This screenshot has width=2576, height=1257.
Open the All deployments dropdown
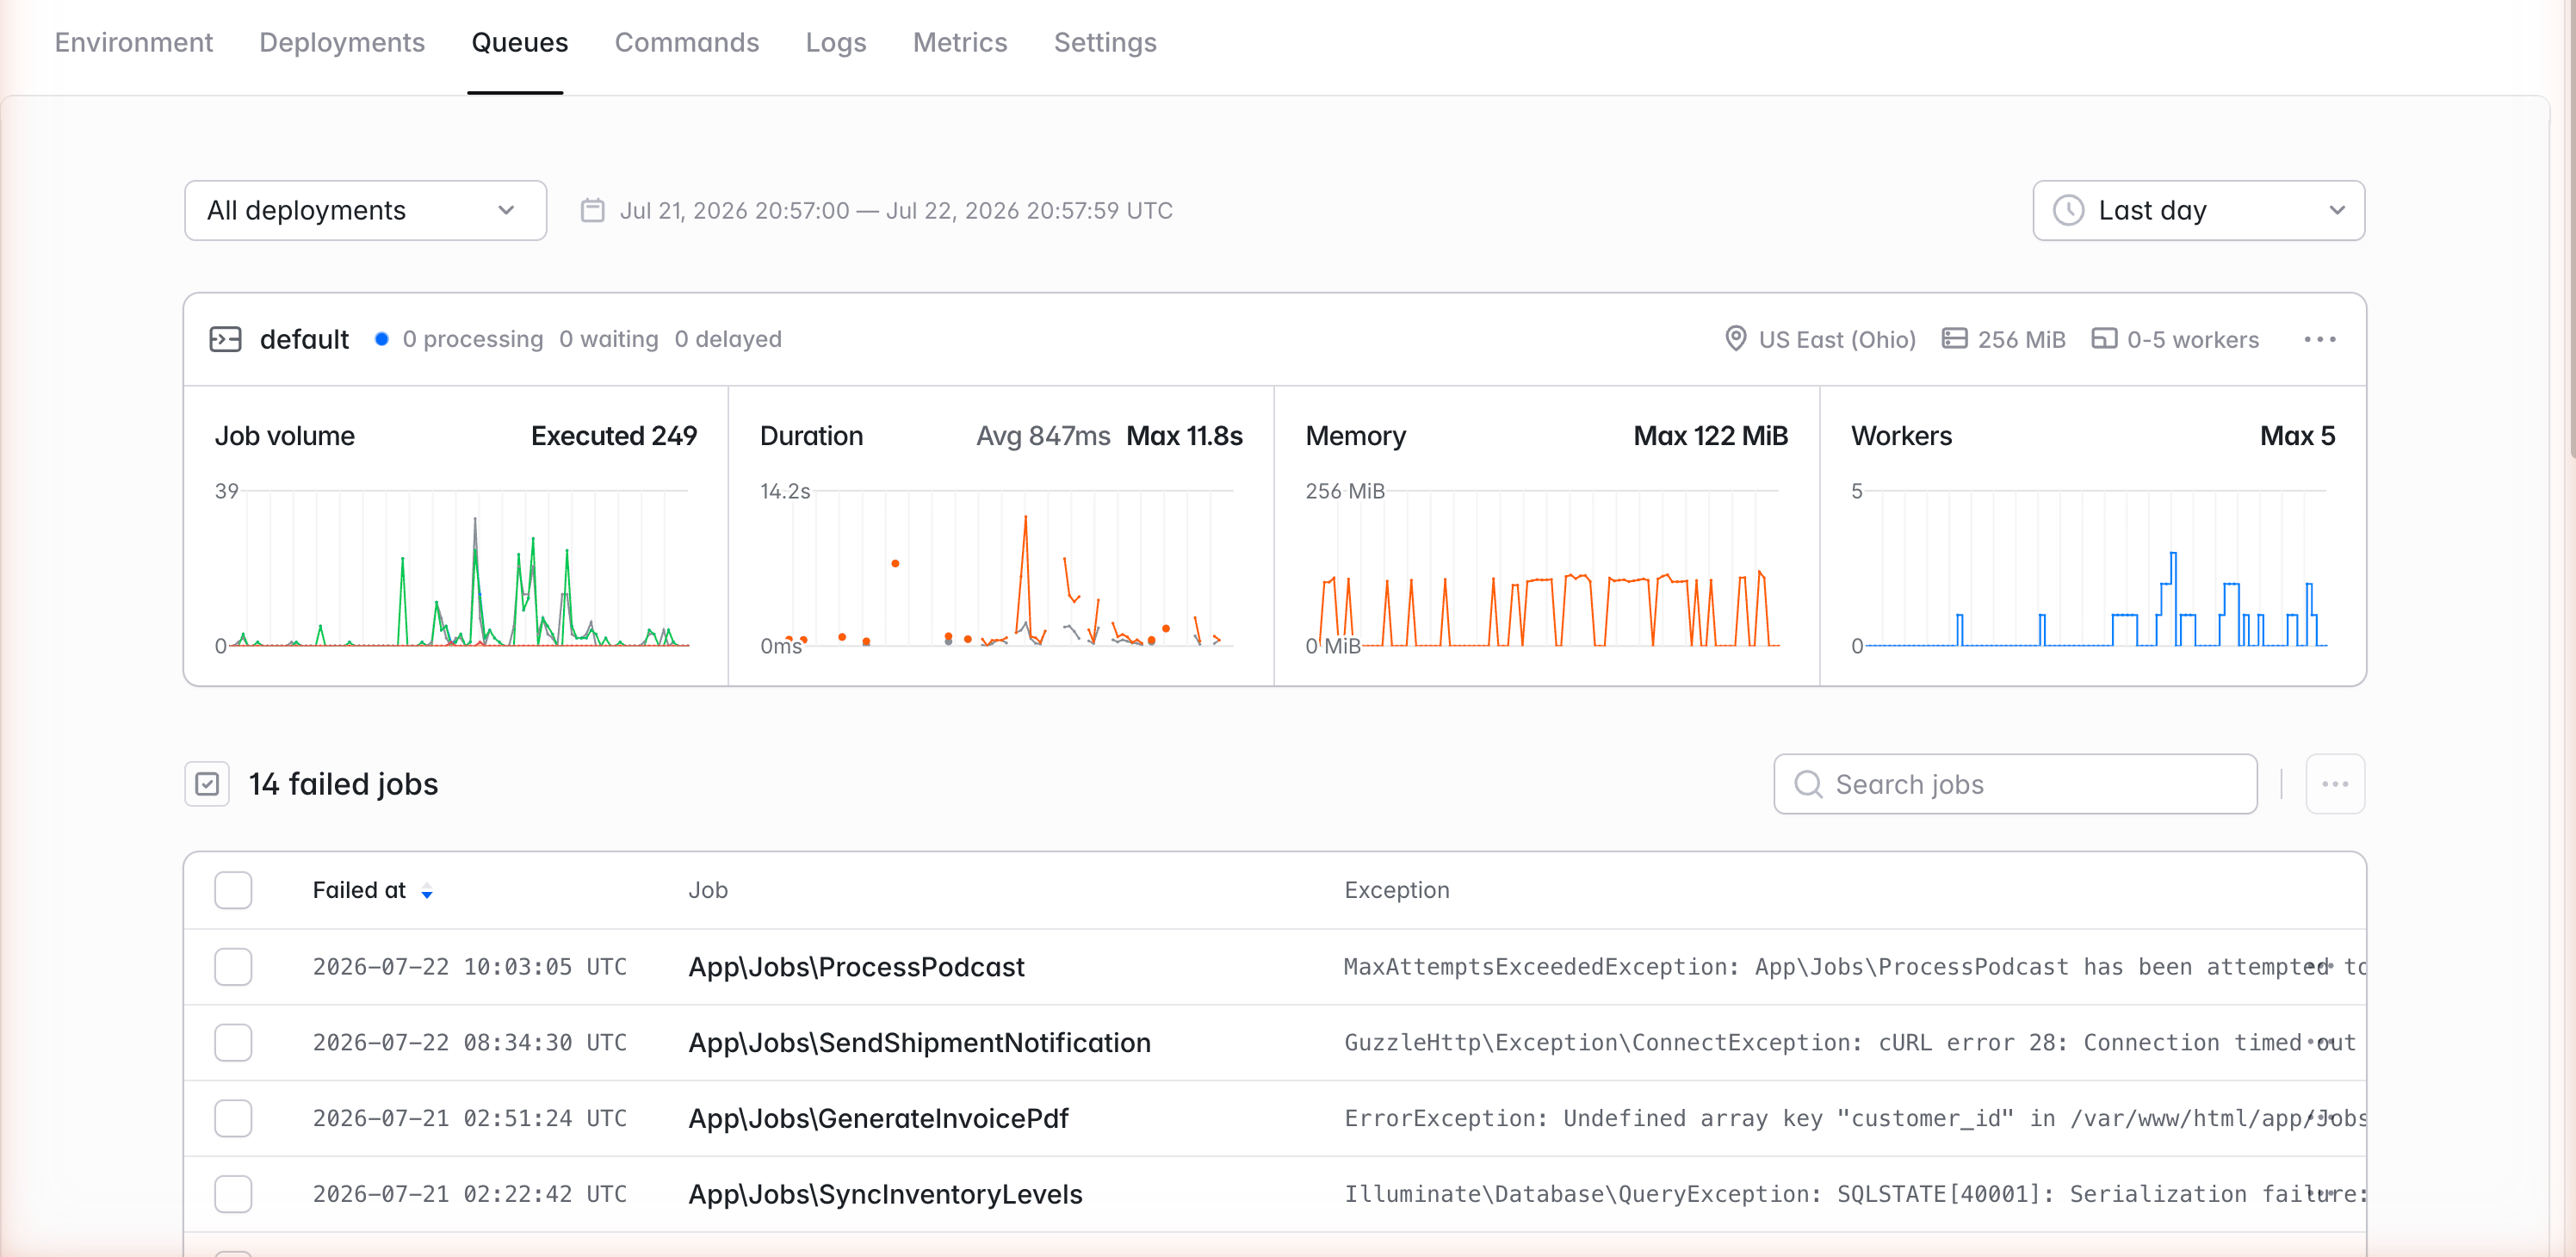click(365, 210)
